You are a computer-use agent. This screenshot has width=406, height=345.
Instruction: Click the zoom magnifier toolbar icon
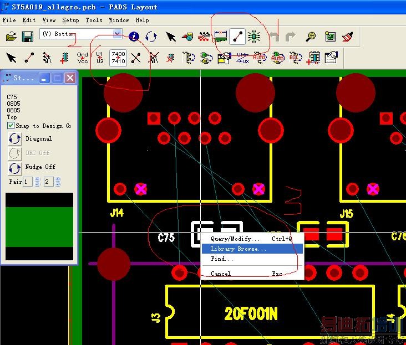(311, 37)
